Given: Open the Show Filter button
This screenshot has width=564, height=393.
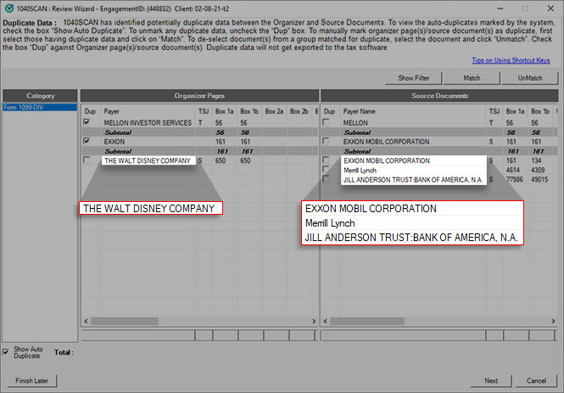Looking at the screenshot, I should [414, 78].
